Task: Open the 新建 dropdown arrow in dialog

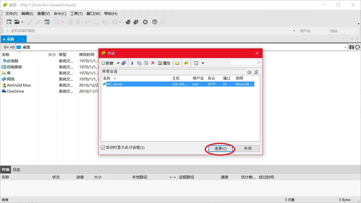Action: click(118, 63)
